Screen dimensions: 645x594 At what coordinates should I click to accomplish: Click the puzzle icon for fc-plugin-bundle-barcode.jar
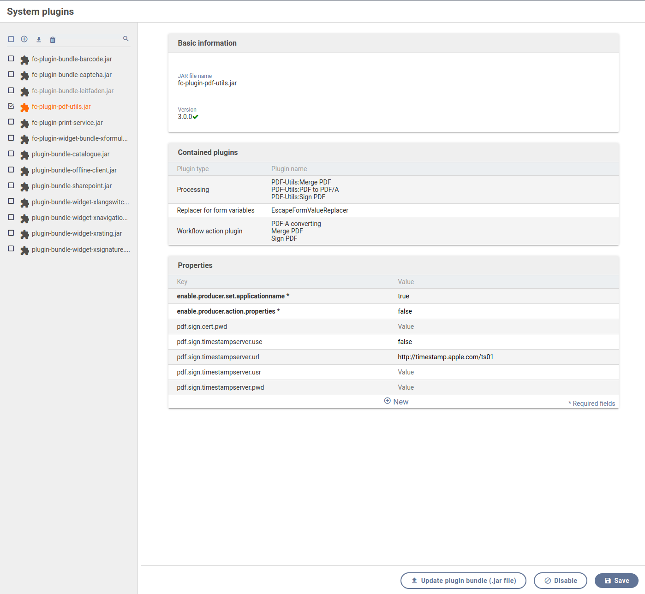25,60
